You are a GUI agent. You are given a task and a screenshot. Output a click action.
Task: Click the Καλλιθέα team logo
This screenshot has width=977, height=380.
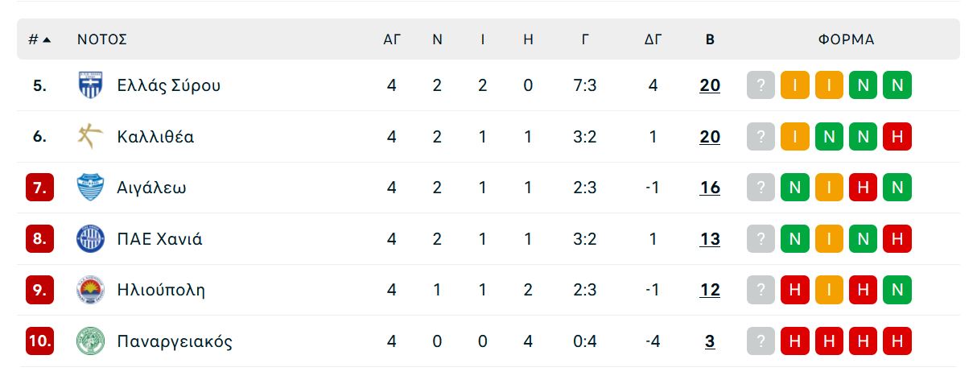[90, 137]
